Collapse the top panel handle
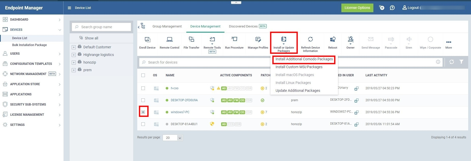The image size is (471, 161). 236,2
